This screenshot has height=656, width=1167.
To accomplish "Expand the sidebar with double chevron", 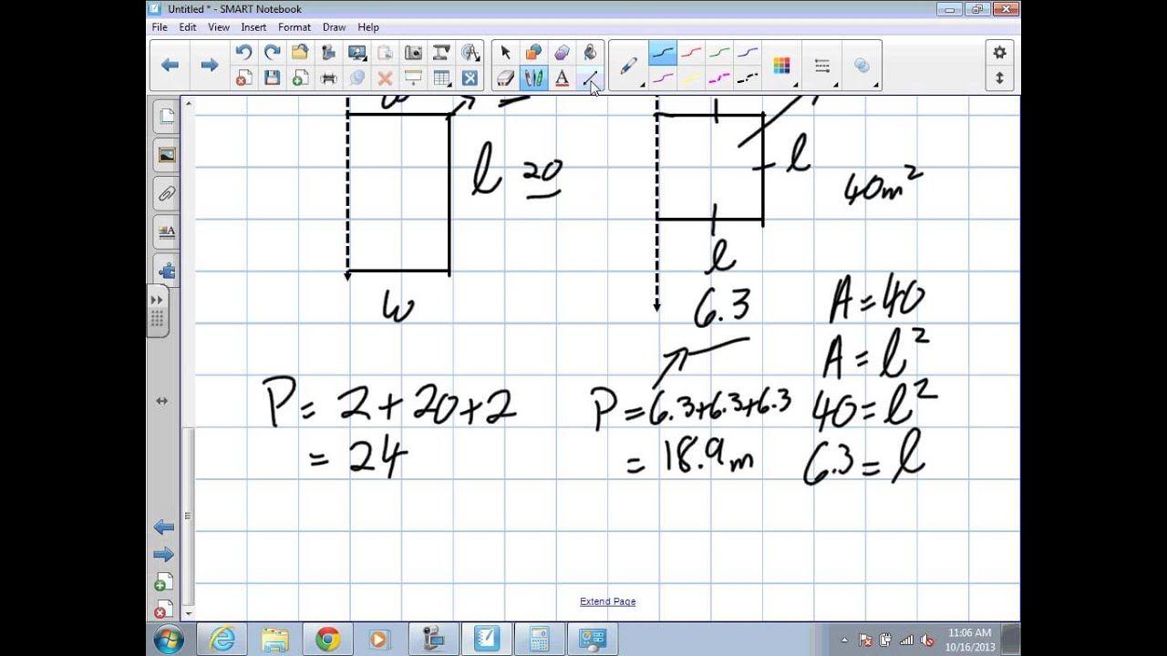I will coord(157,300).
